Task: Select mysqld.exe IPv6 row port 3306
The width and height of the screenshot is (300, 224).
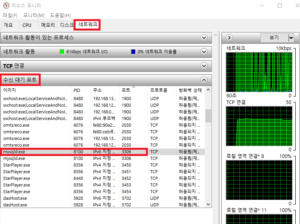Action: tap(103, 152)
